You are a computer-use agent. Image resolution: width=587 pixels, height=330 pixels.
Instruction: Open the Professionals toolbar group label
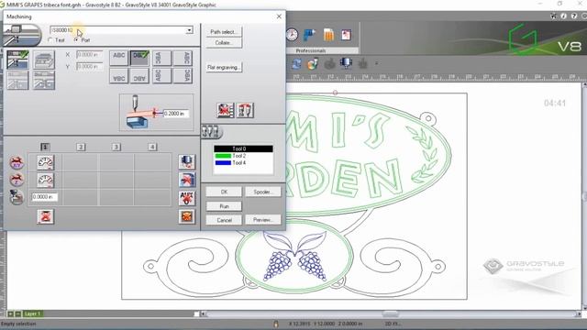310,50
